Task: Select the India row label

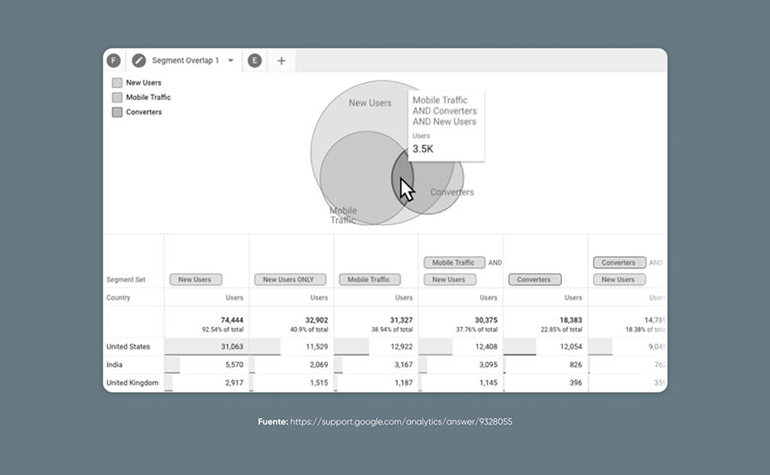Action: [115, 365]
